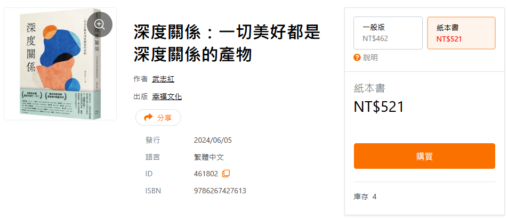508x221 pixels.
Task: Click the ISBN number 9786267427613
Action: (220, 191)
